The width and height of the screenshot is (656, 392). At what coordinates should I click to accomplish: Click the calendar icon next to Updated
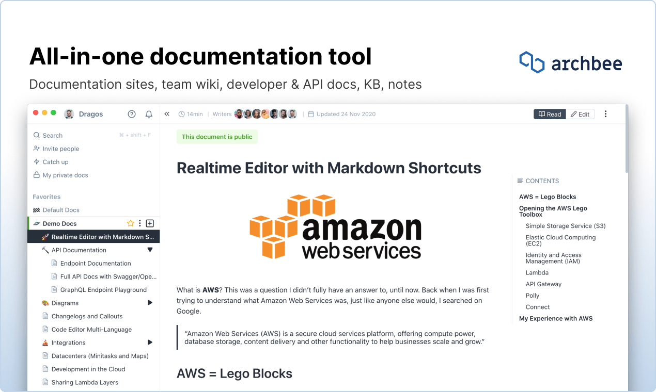pos(311,114)
